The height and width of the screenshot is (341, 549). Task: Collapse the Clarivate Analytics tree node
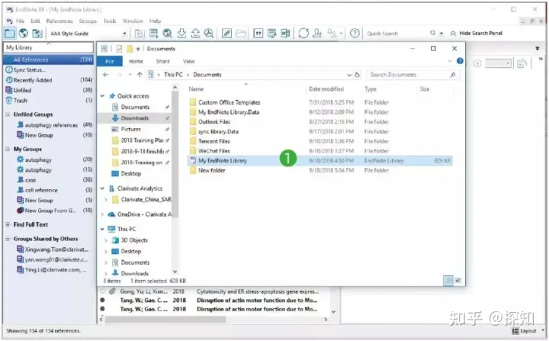tap(102, 188)
